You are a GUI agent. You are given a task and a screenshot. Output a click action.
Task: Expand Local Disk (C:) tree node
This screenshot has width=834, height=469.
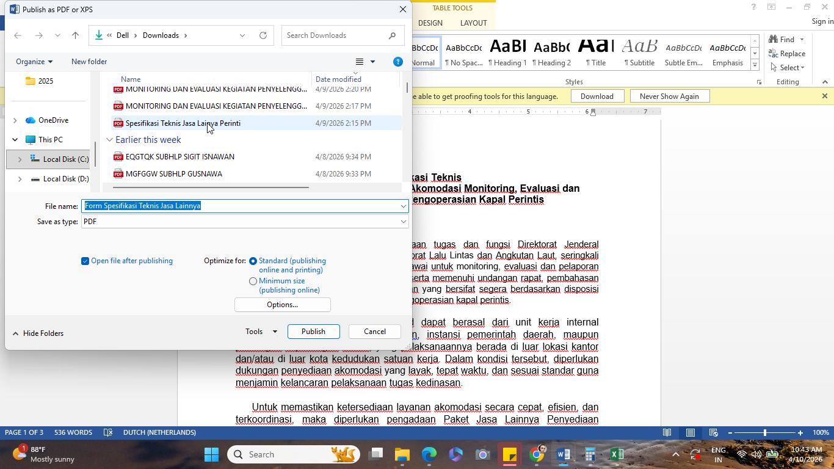tap(20, 159)
